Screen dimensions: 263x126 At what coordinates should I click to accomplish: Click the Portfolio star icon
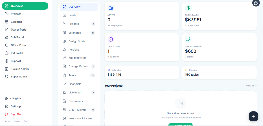(x=64, y=50)
